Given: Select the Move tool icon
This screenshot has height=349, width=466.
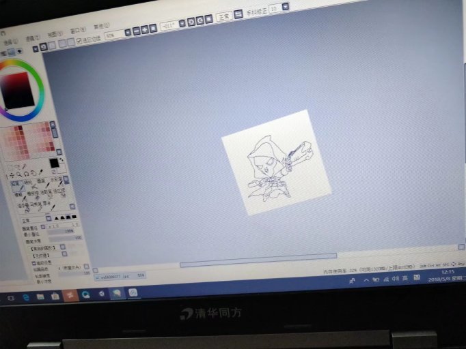Looking at the screenshot, I should (12, 175).
